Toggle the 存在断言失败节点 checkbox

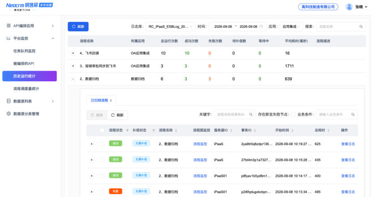point(293,114)
